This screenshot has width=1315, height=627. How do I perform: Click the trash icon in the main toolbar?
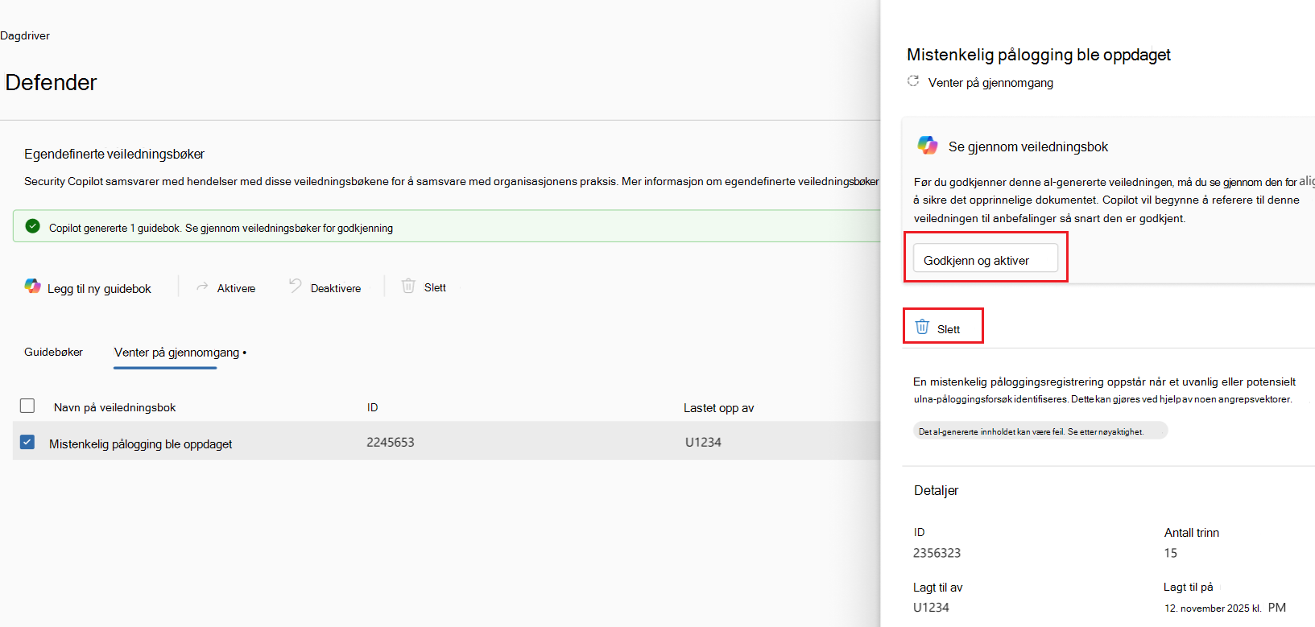point(408,286)
